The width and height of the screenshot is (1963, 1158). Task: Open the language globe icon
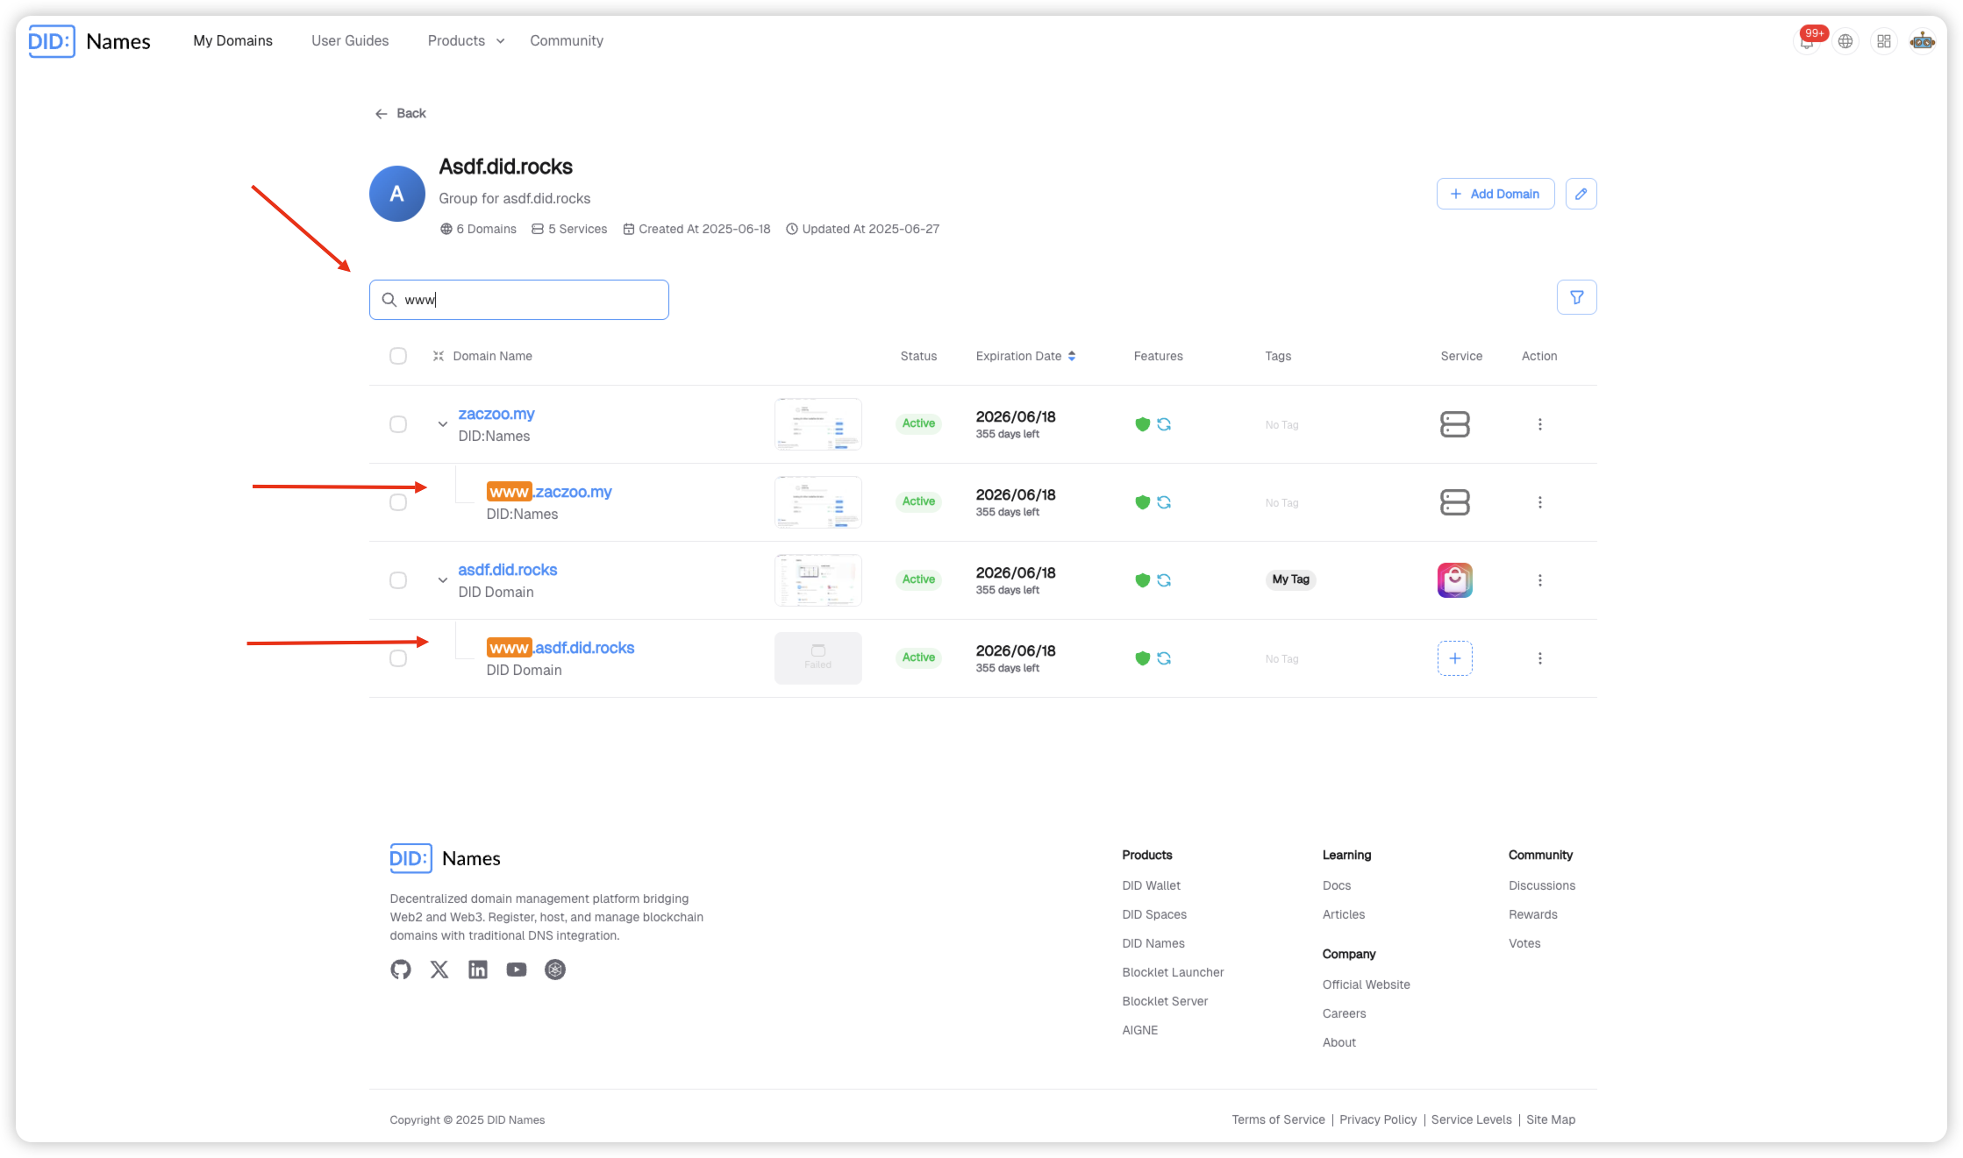click(1845, 41)
